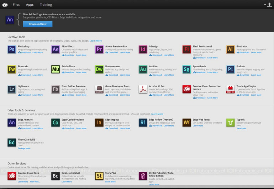Select the Prelude Pl icon
The image size is (274, 189).
click(x=230, y=69)
